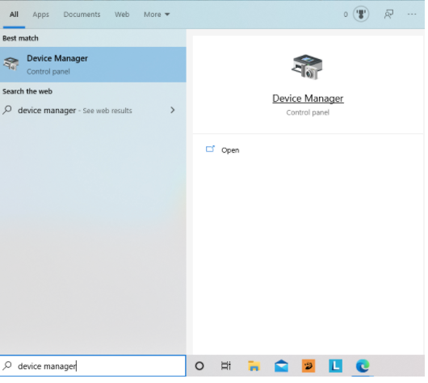Click the Cortana circle icon in taskbar
Image resolution: width=428 pixels, height=383 pixels.
[x=199, y=365]
